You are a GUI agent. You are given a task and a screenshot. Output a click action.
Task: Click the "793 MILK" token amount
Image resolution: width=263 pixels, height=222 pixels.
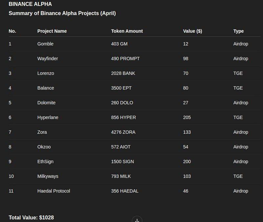pos(121,176)
